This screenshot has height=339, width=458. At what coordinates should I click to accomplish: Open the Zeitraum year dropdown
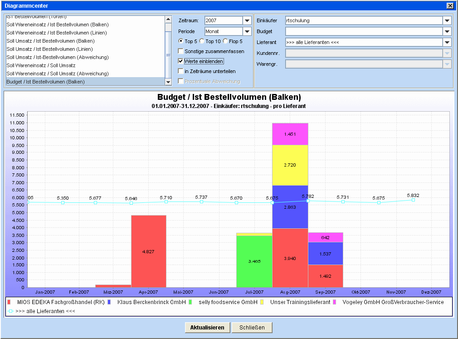click(x=247, y=21)
